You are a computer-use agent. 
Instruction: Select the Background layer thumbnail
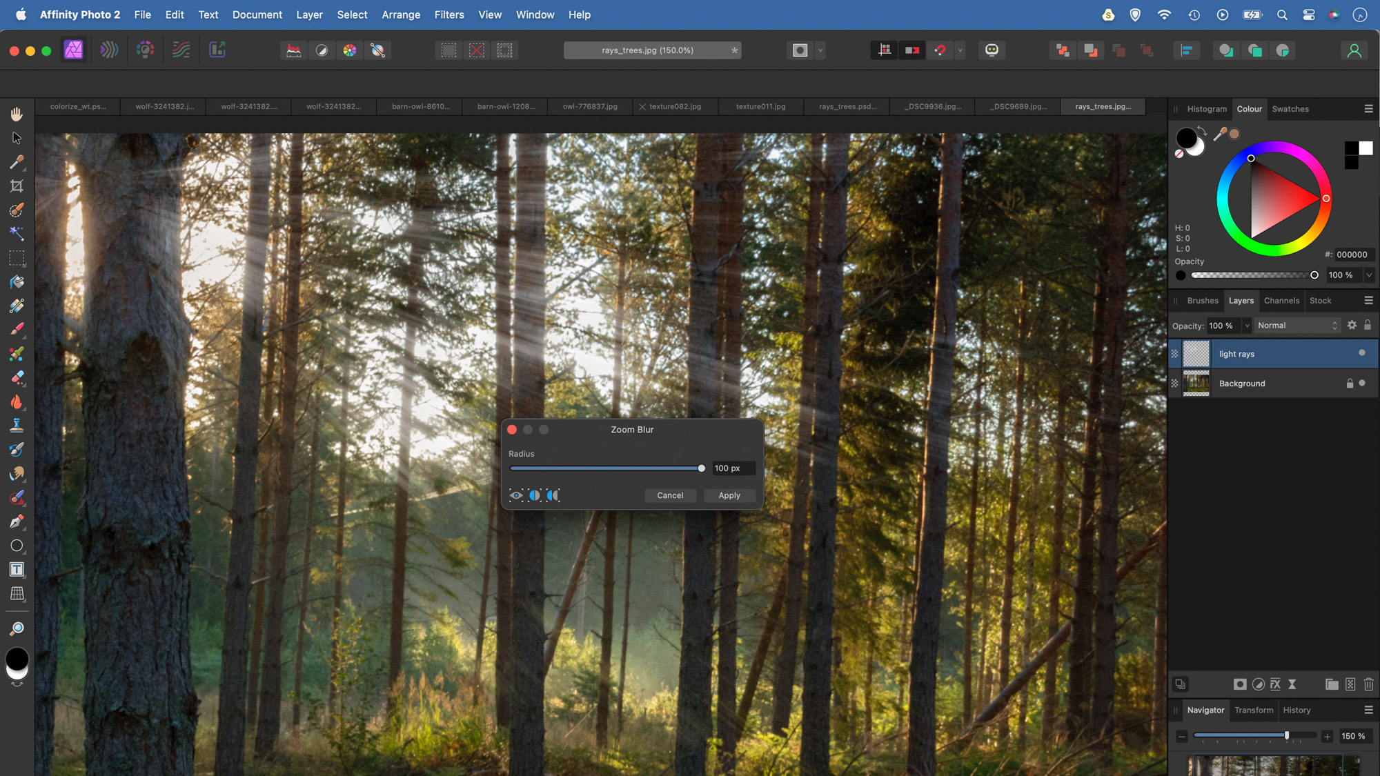coord(1196,384)
